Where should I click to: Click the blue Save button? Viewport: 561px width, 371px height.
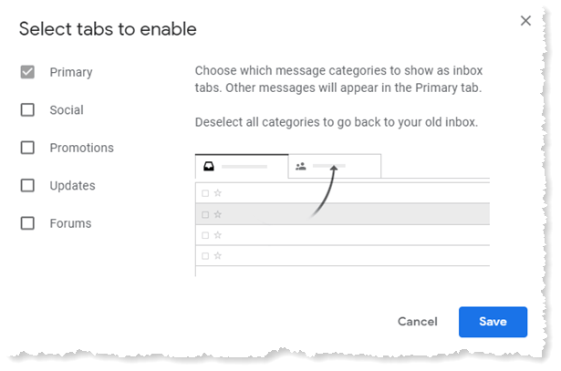493,322
